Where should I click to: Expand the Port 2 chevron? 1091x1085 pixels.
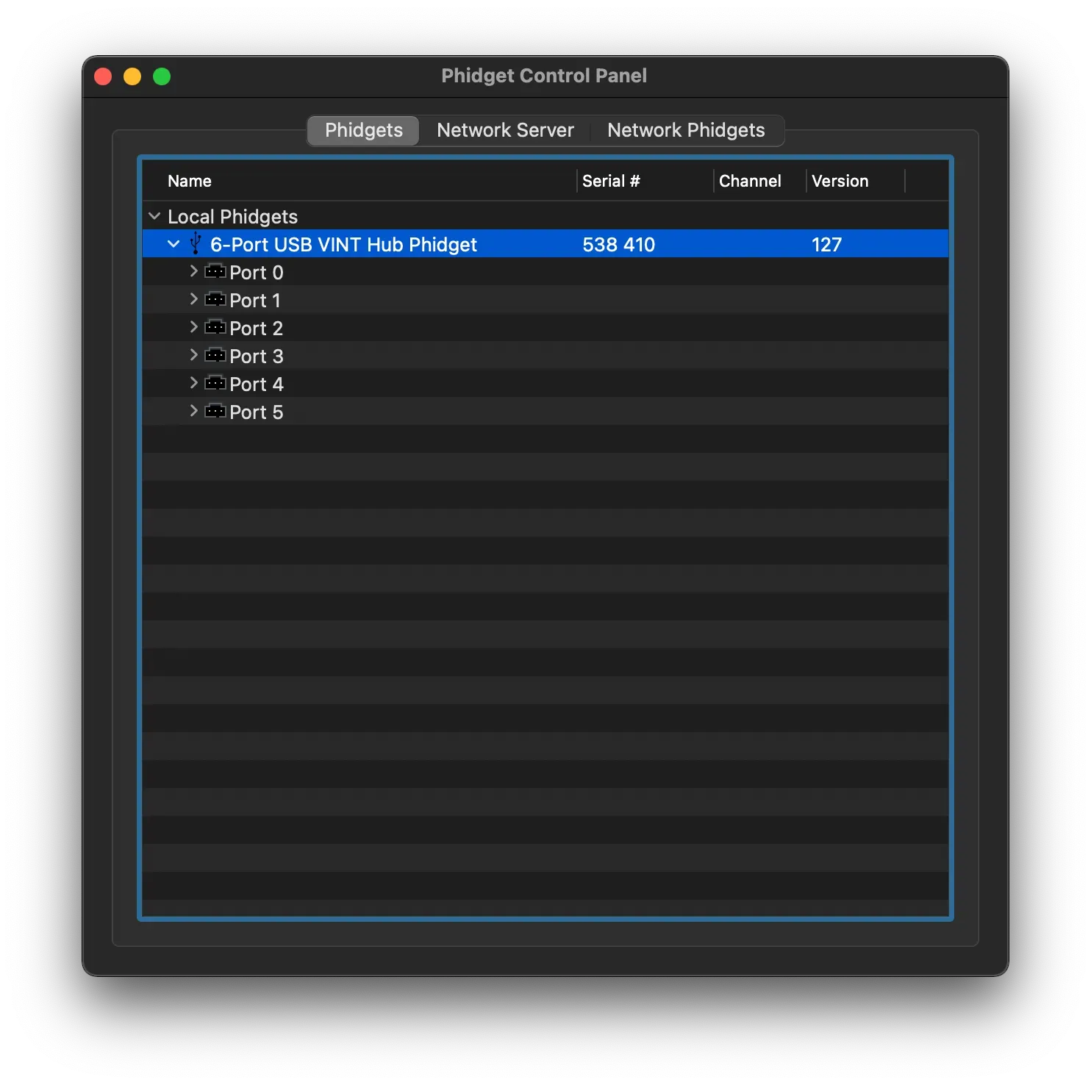coord(193,327)
